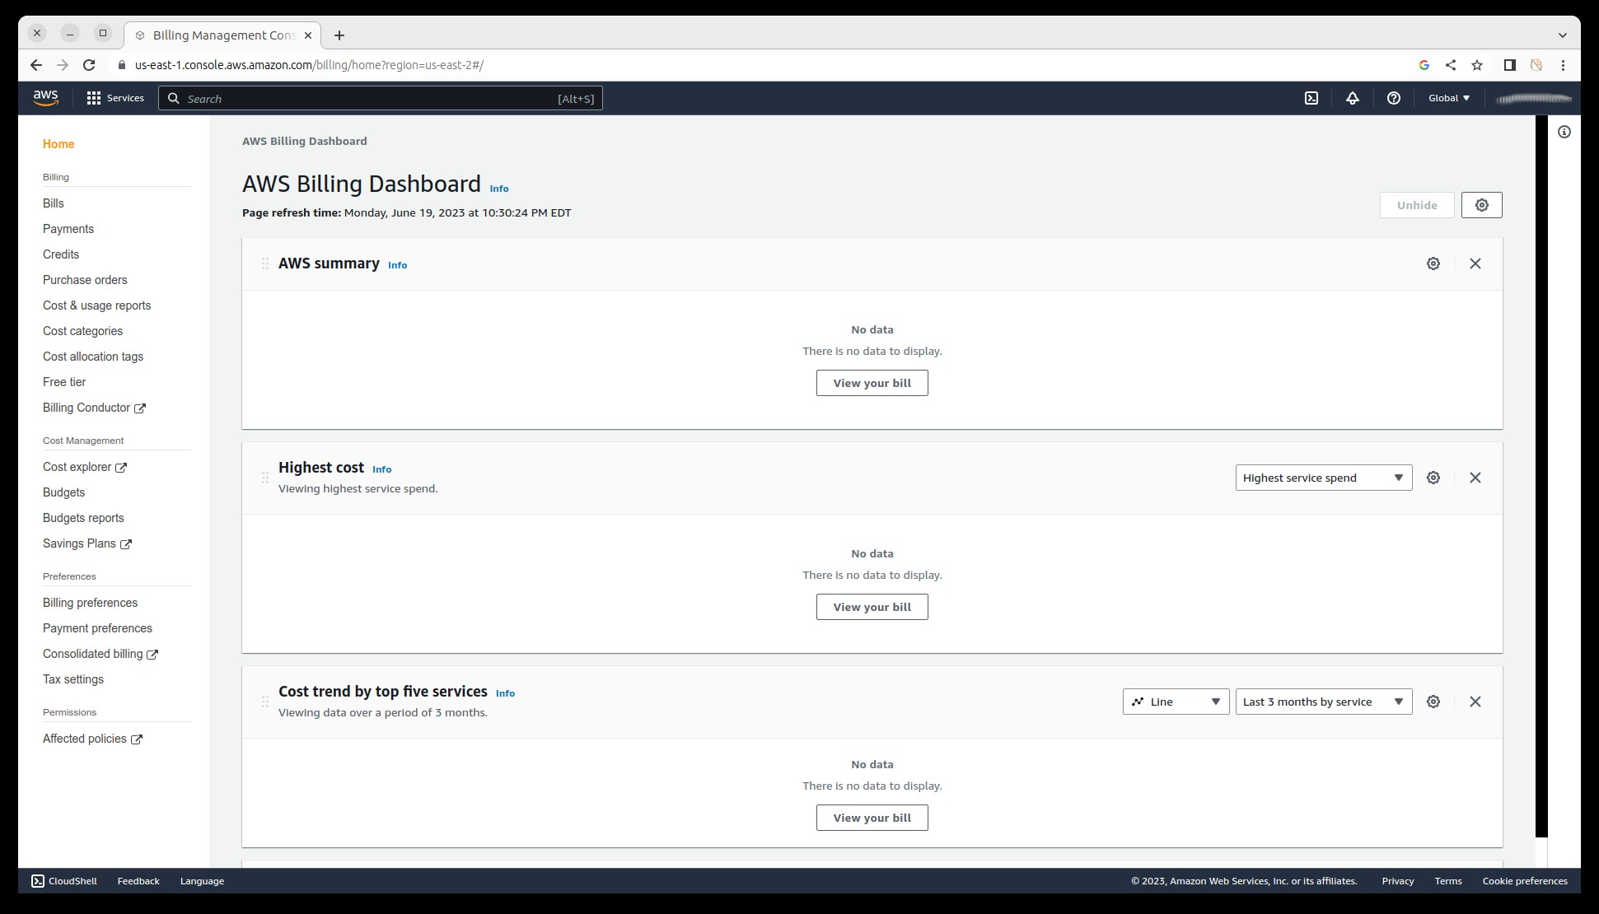This screenshot has height=914, width=1599.
Task: Click the AWS logo home icon
Action: (x=46, y=98)
